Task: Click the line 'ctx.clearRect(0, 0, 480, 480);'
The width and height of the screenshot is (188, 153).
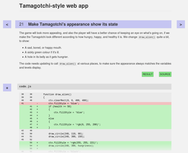Action: 68,100
